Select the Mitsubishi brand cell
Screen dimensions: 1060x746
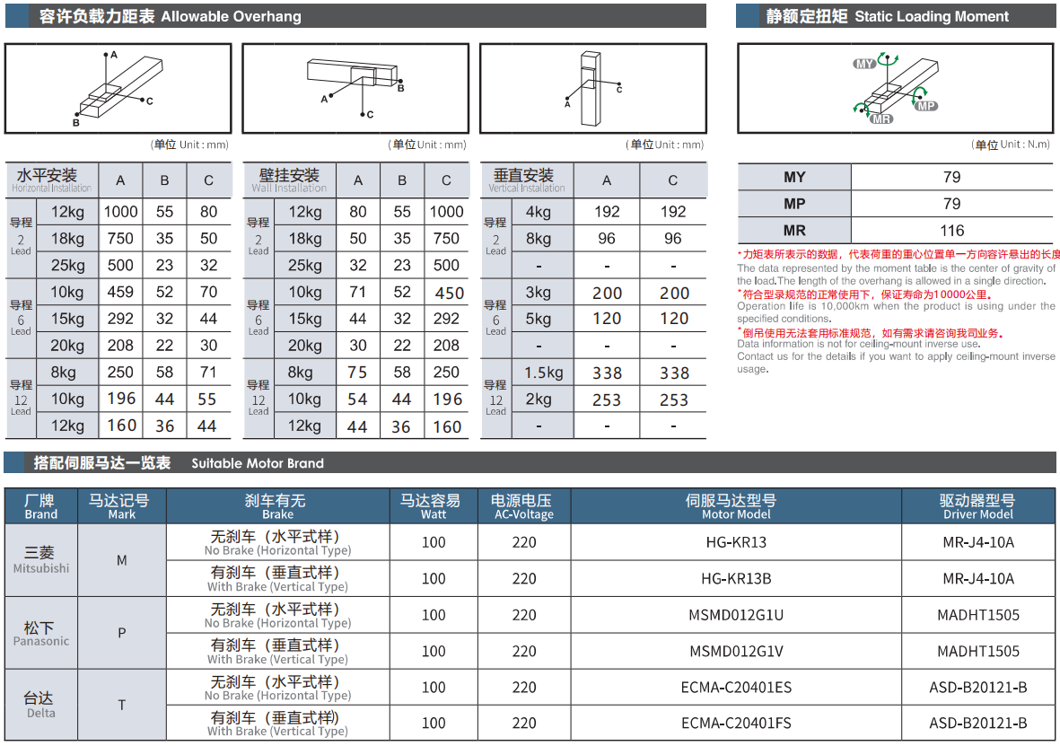tap(41, 560)
